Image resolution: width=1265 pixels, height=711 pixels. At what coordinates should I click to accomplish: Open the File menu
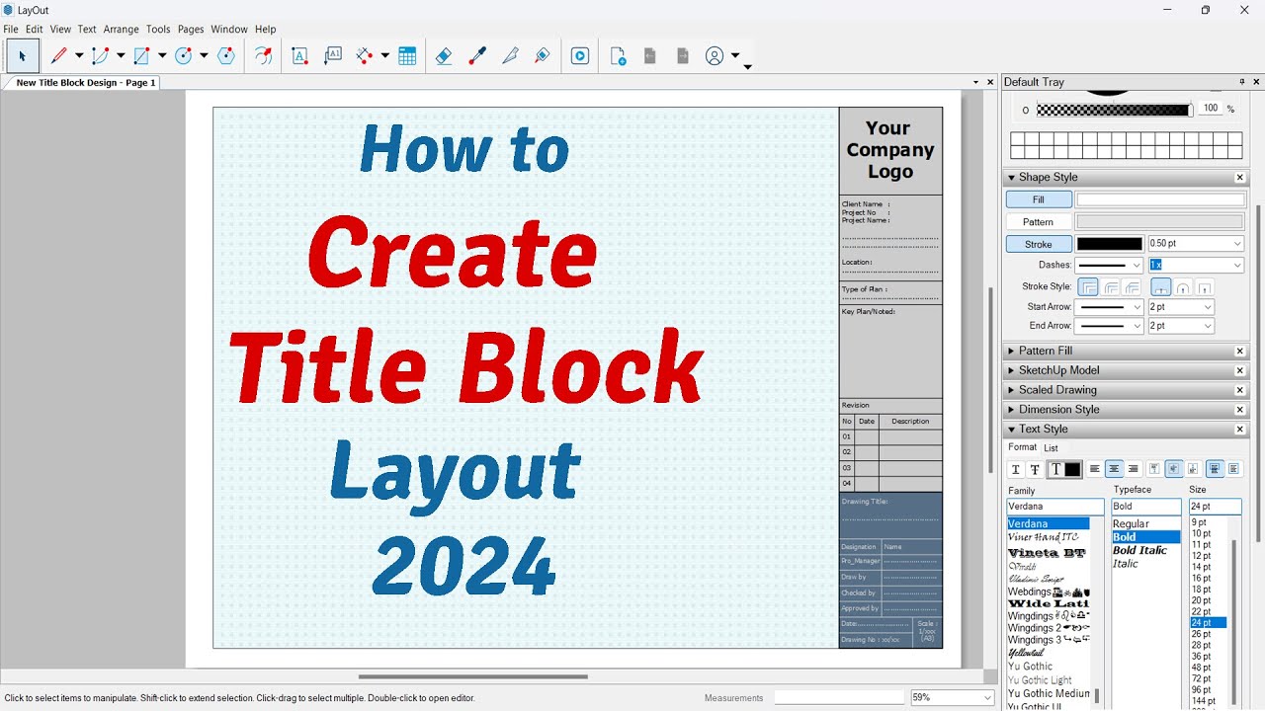11,30
